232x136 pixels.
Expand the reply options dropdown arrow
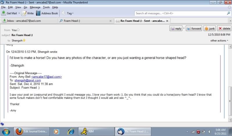point(184,28)
